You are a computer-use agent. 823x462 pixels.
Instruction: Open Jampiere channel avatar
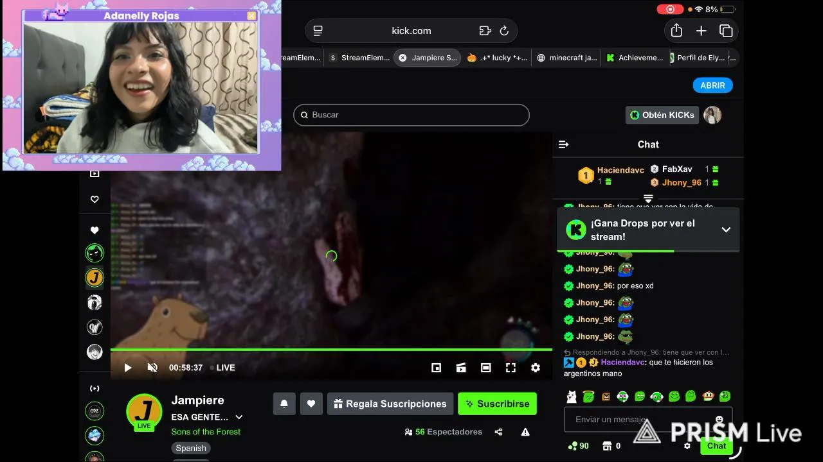[144, 411]
